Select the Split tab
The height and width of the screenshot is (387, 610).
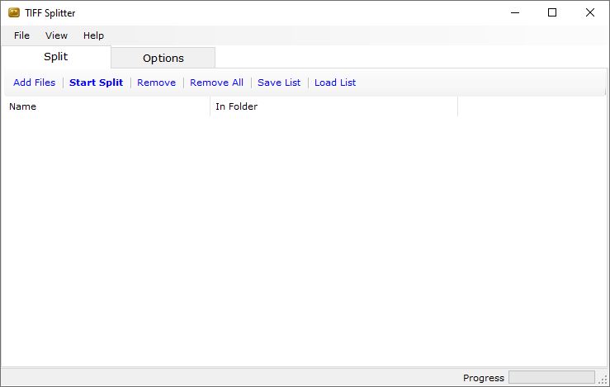pos(55,57)
